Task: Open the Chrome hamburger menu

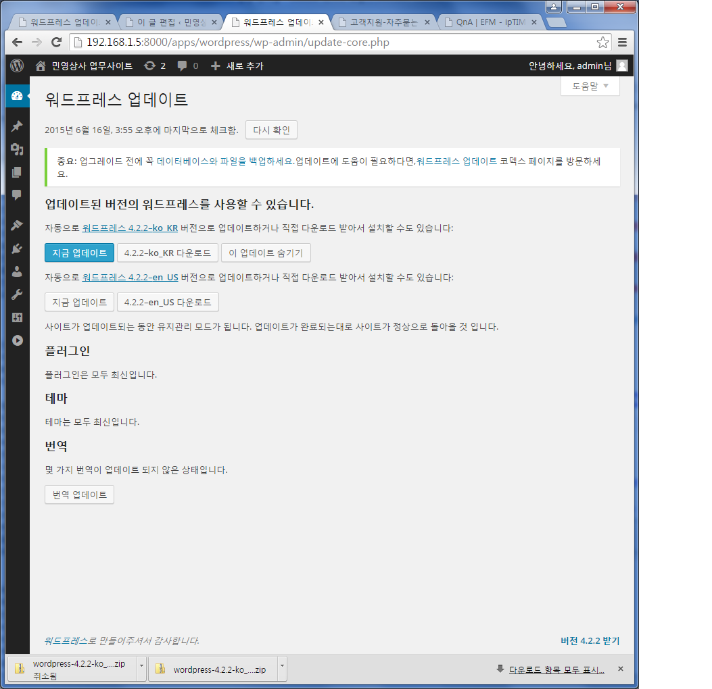Action: 623,42
